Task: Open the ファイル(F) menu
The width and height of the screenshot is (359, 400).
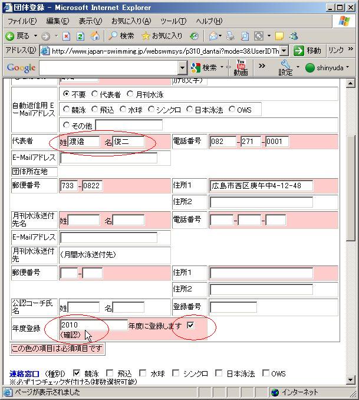Action: coord(22,21)
